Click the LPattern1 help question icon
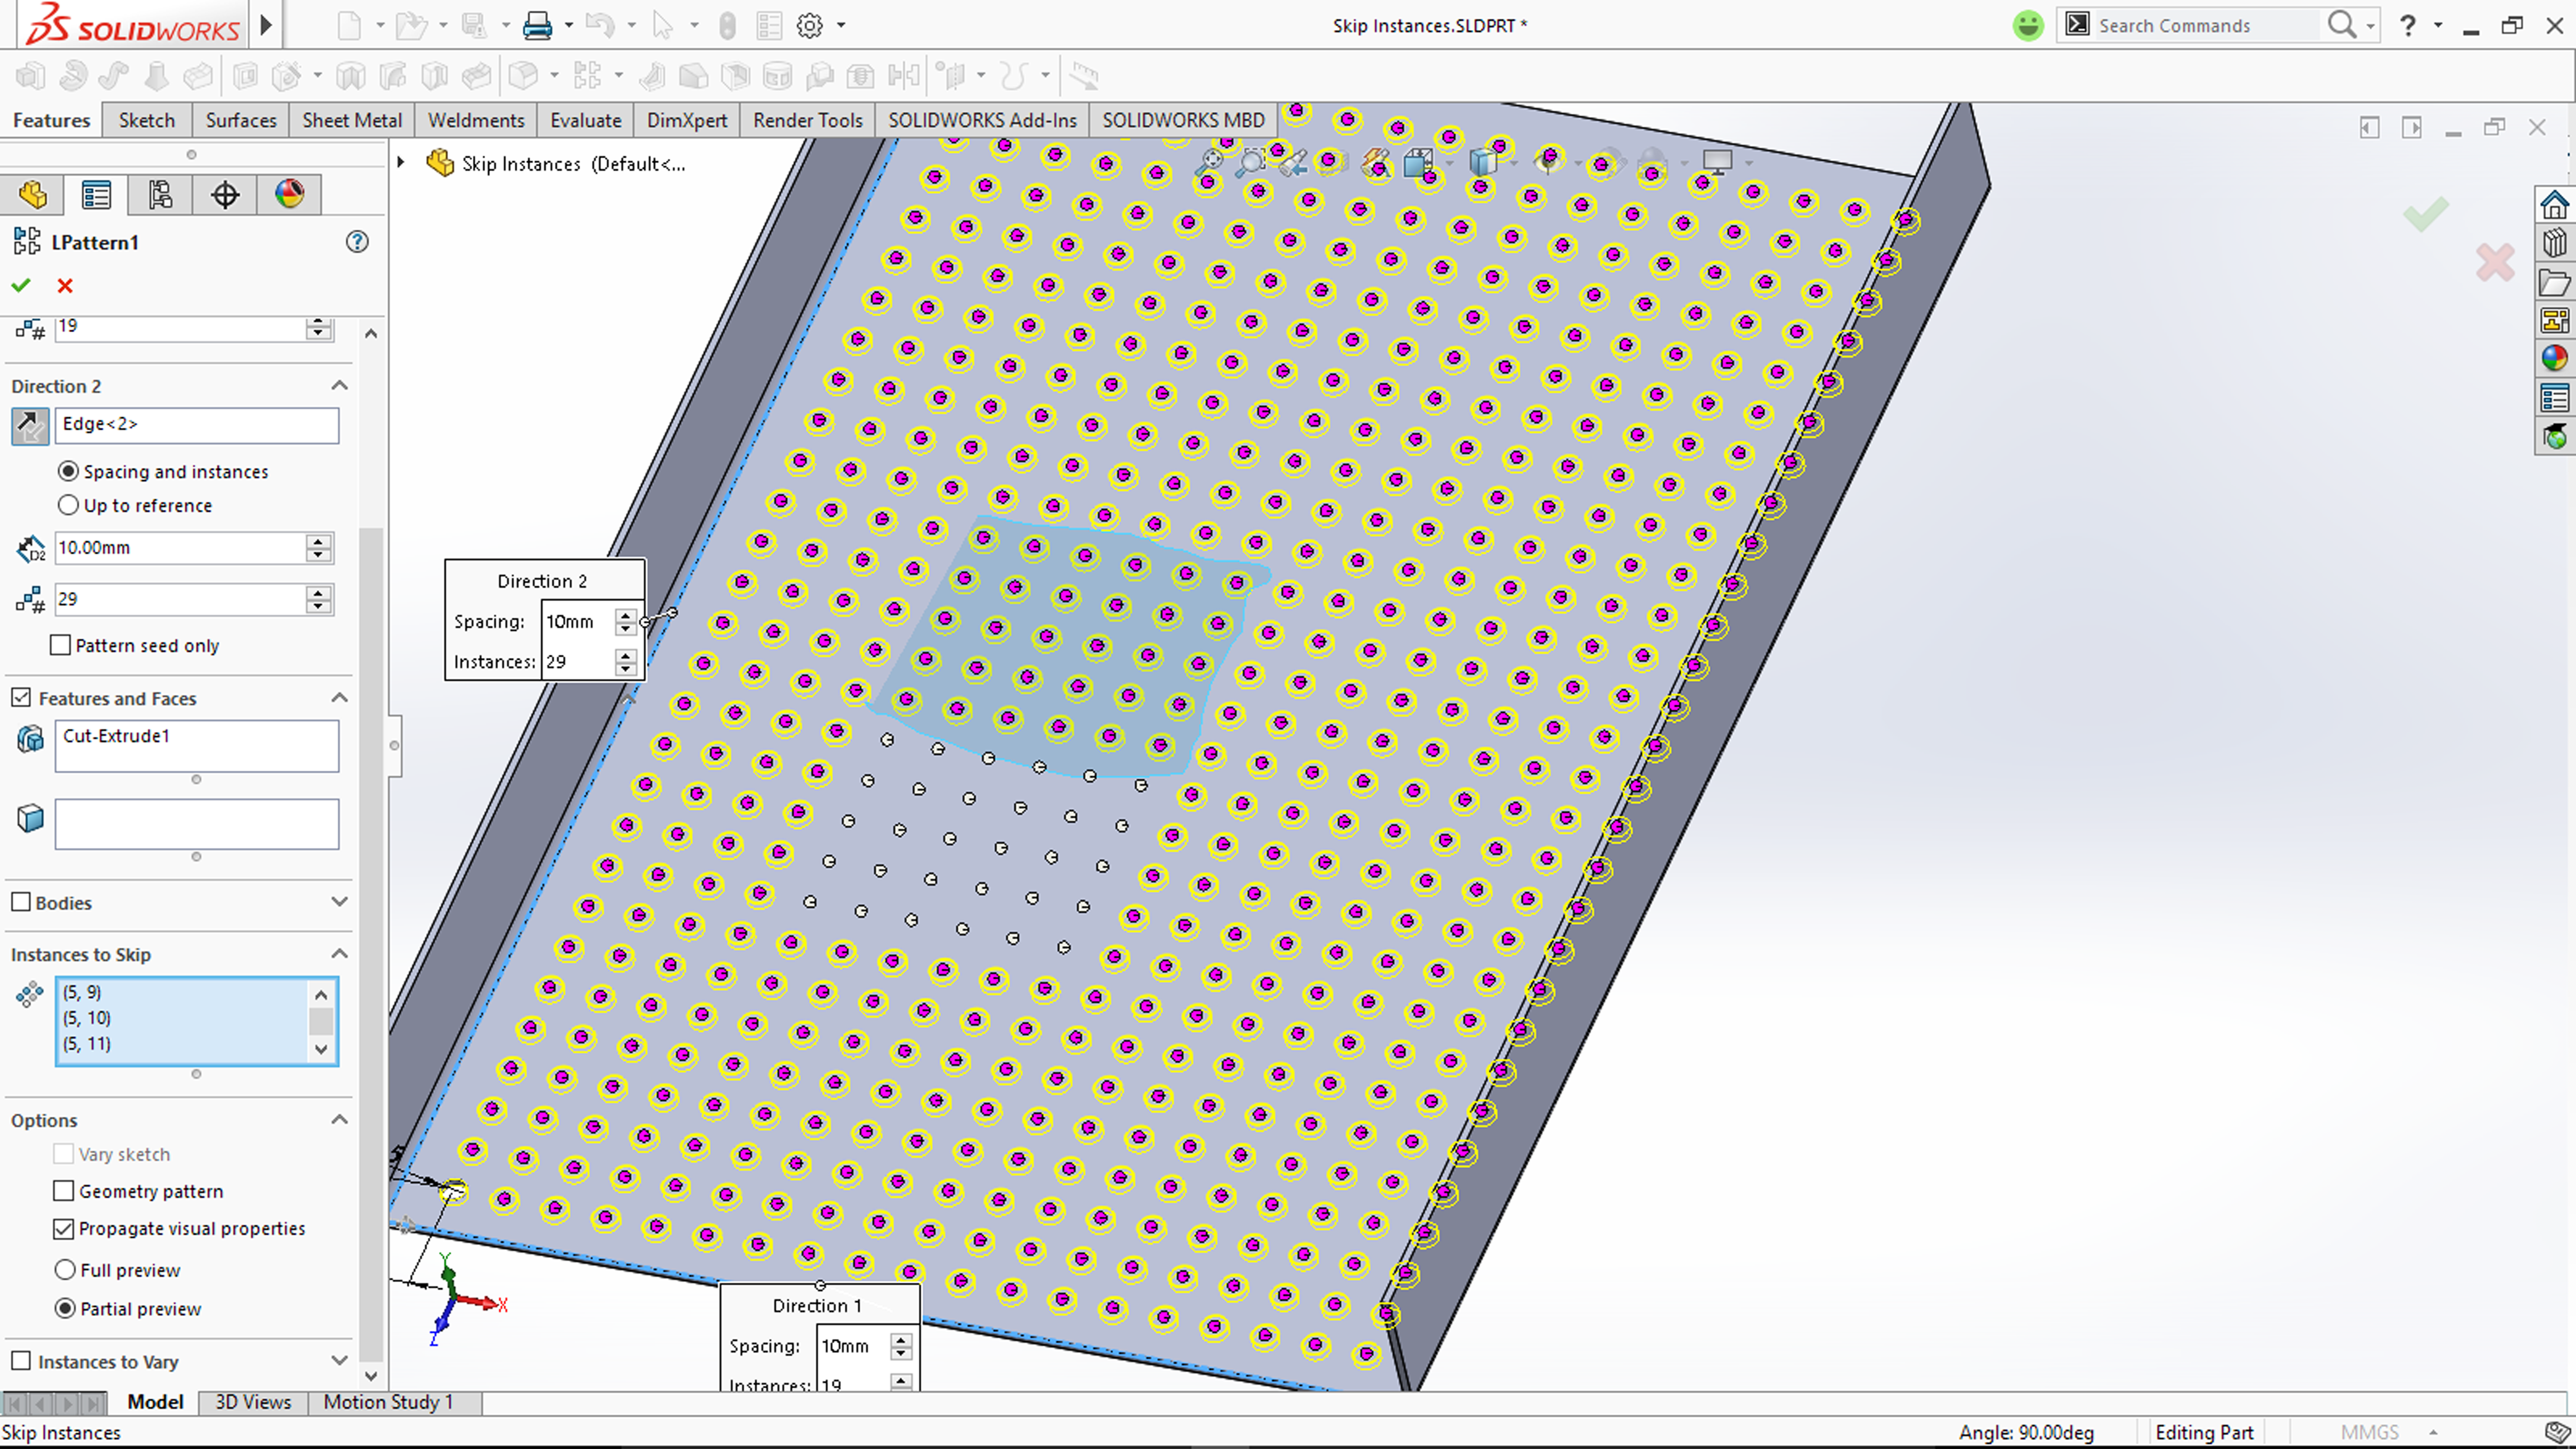Image resolution: width=2576 pixels, height=1449 pixels. click(x=357, y=242)
